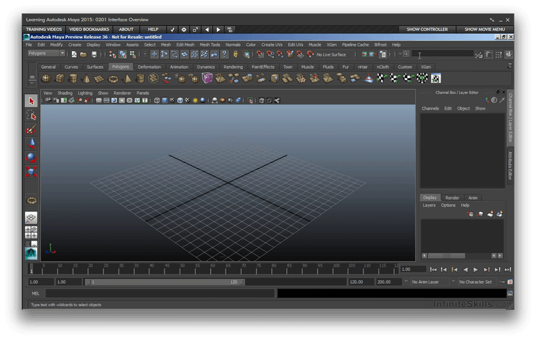
Task: Click the 120.00 playback end time field
Action: coord(361,282)
